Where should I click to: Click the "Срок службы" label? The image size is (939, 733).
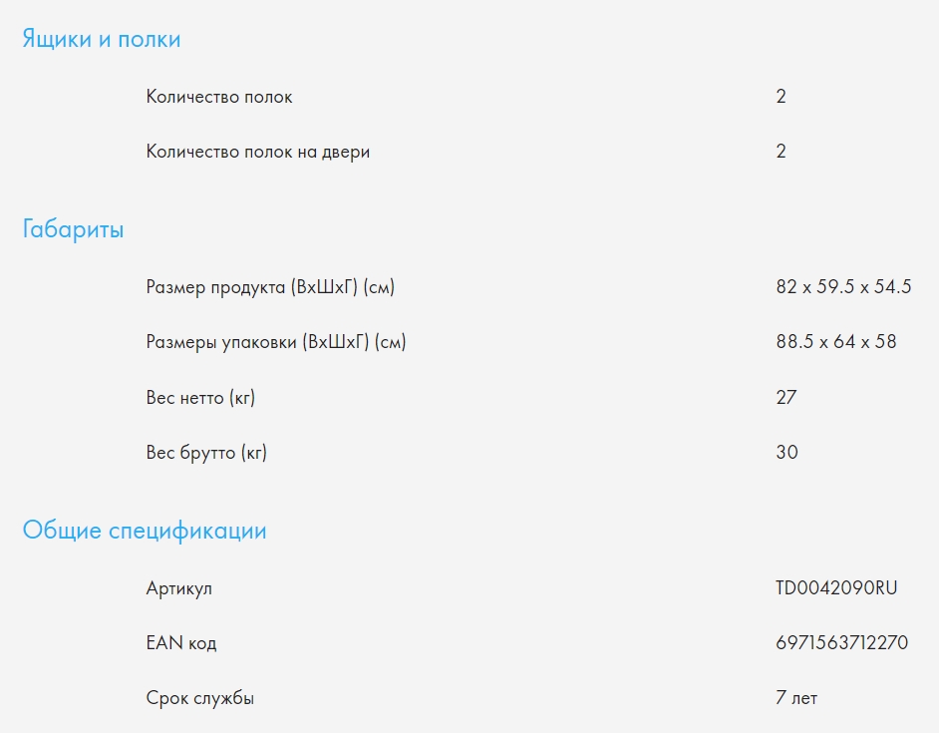[x=200, y=698]
